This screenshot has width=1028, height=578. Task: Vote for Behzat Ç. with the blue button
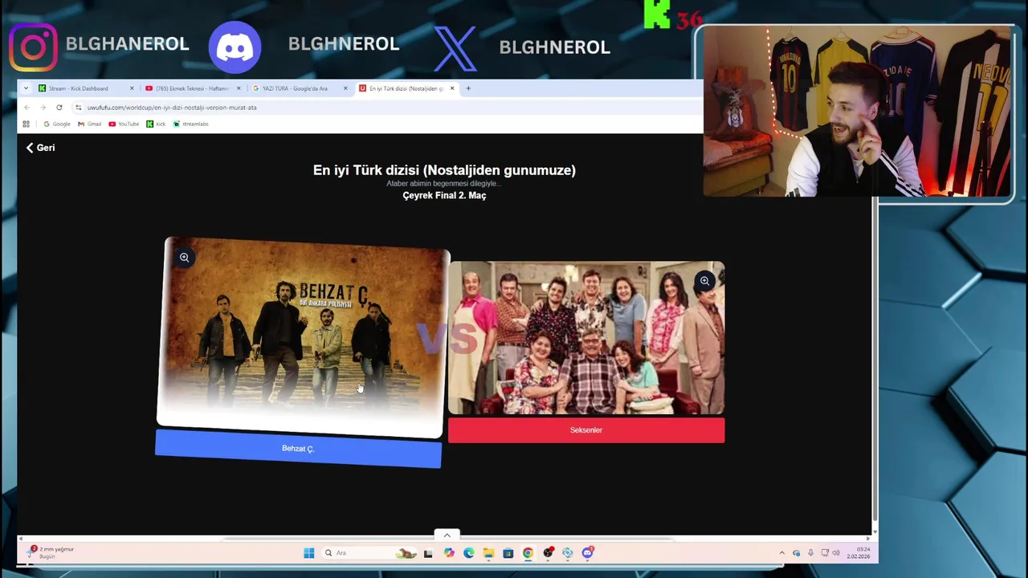point(298,449)
